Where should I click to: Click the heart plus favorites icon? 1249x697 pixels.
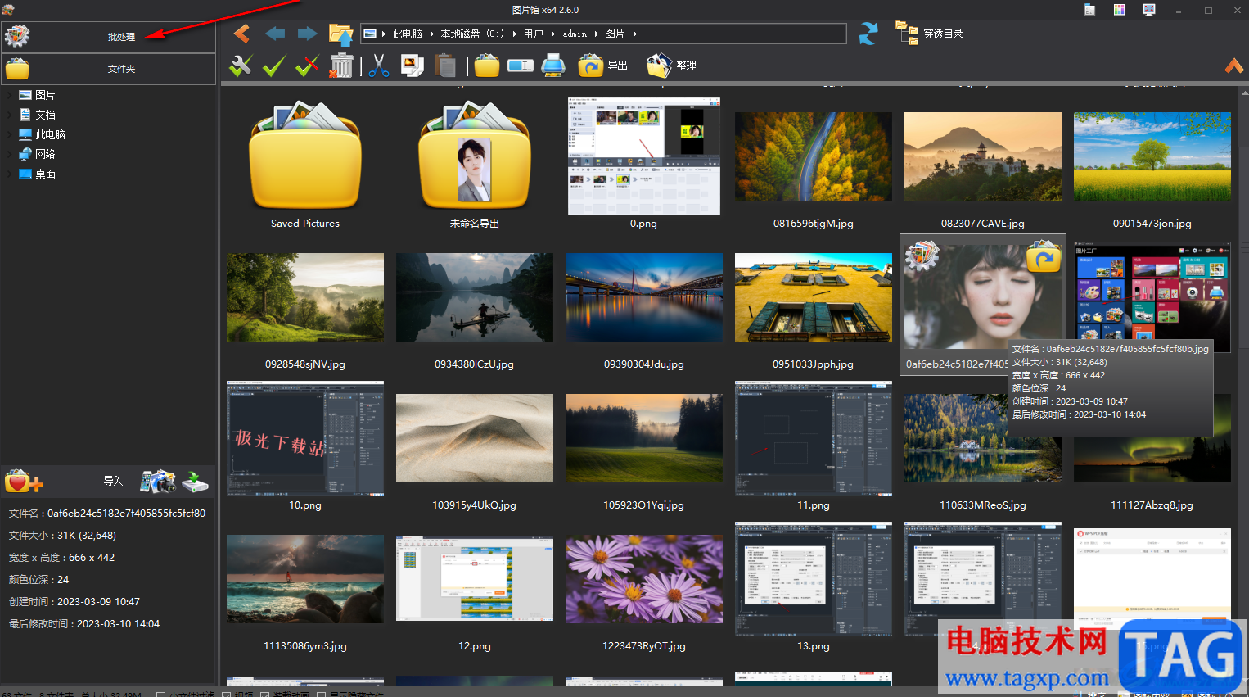pos(23,482)
